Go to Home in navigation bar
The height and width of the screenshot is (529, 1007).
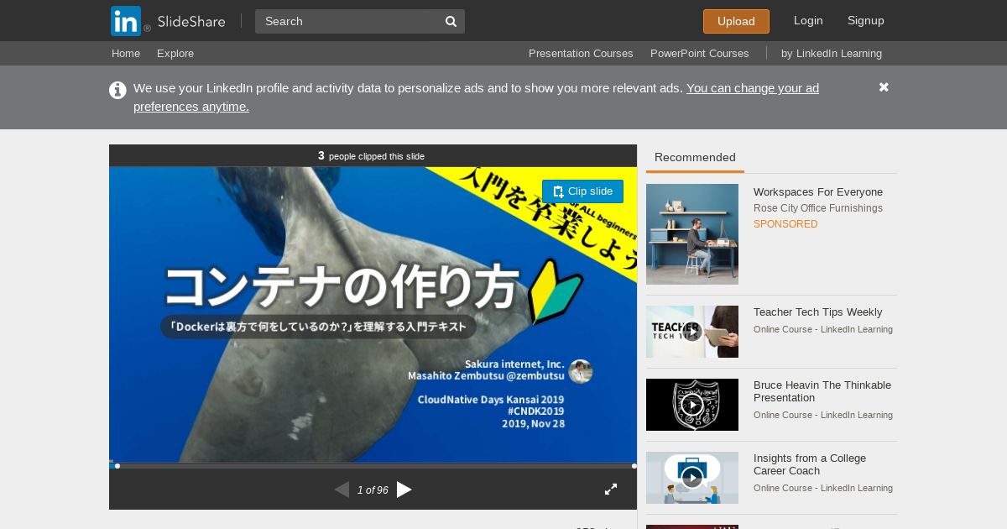[126, 54]
